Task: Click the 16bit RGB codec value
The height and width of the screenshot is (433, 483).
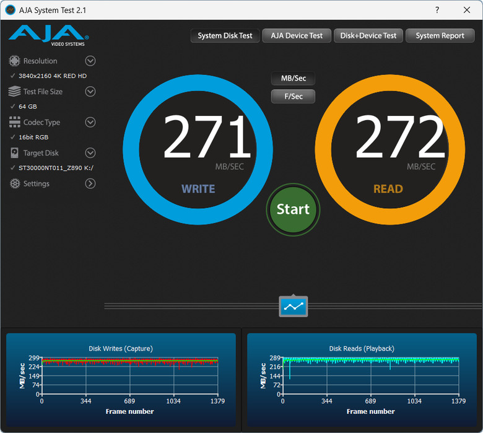Action: (x=33, y=137)
